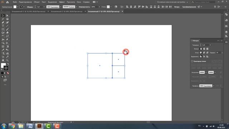Select the Column Graph tool

(7, 53)
